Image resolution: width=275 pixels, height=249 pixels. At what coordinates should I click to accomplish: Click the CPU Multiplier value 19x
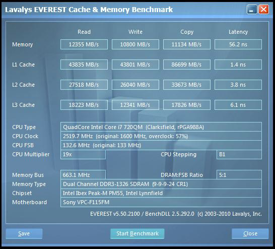coord(83,154)
